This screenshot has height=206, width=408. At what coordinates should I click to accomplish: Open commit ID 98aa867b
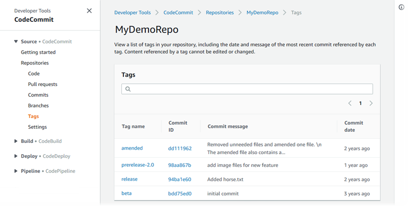point(180,165)
